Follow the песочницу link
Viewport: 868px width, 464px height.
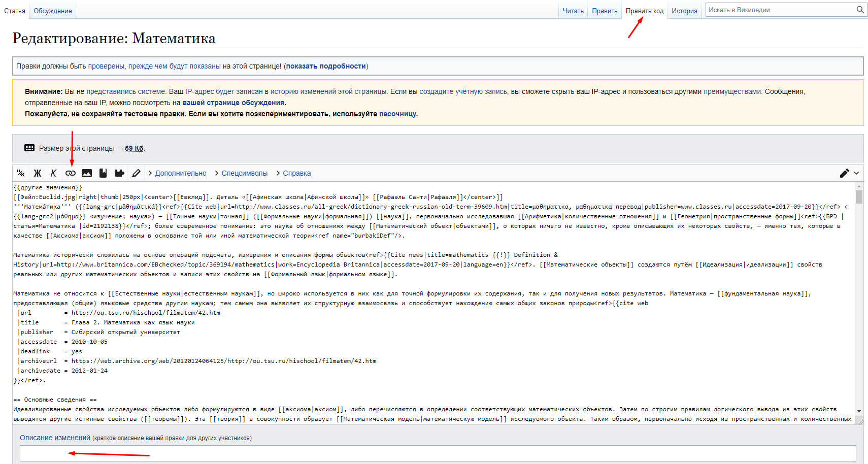(x=397, y=114)
